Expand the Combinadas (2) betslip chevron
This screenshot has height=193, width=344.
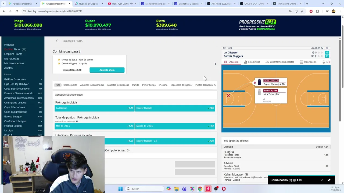322,180
